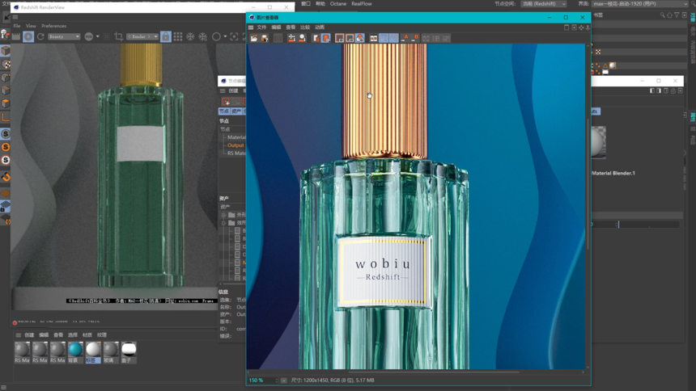Select the 标签 white material thumbnail
Viewport: 696px width, 391px height.
point(93,349)
